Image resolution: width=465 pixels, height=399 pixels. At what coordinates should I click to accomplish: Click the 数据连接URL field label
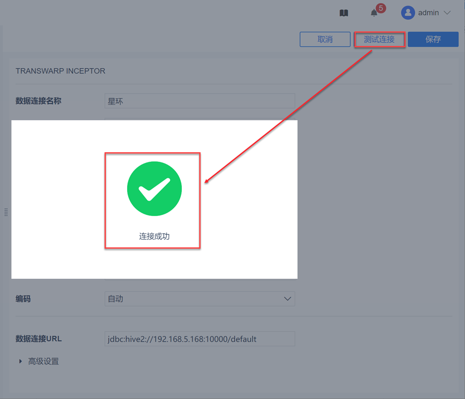coord(39,339)
